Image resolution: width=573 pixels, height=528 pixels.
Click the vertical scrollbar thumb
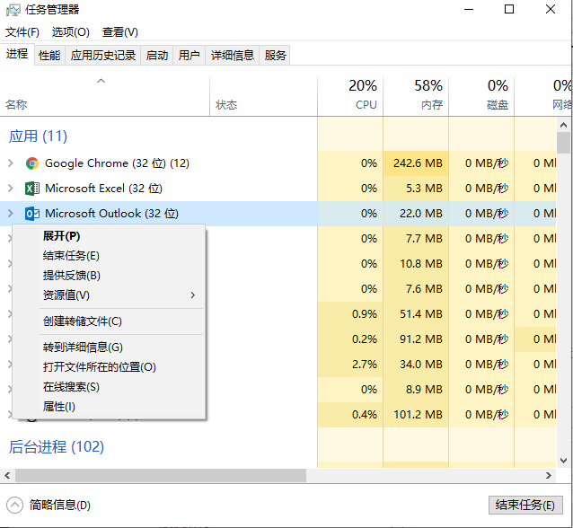pyautogui.click(x=563, y=143)
